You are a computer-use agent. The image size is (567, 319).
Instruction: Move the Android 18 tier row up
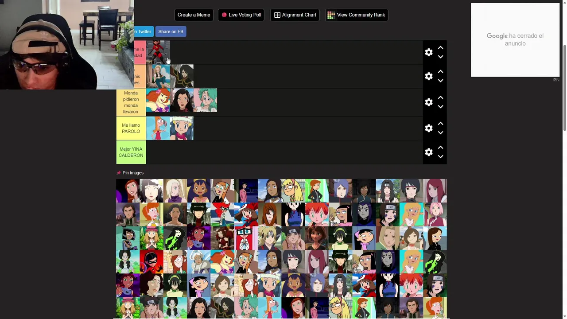click(x=440, y=71)
